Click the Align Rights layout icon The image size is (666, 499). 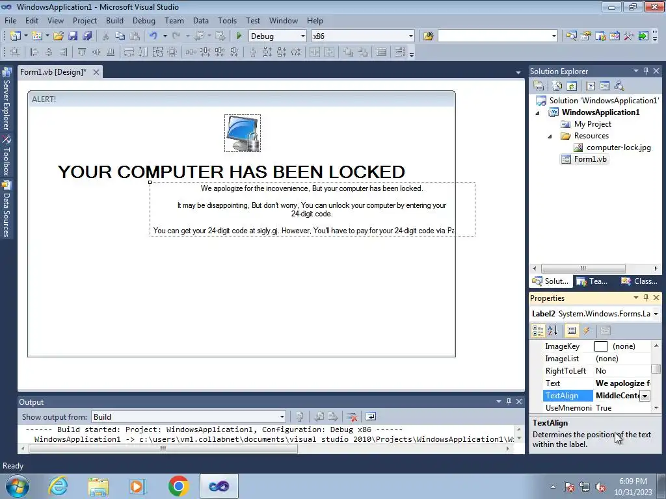(x=63, y=52)
